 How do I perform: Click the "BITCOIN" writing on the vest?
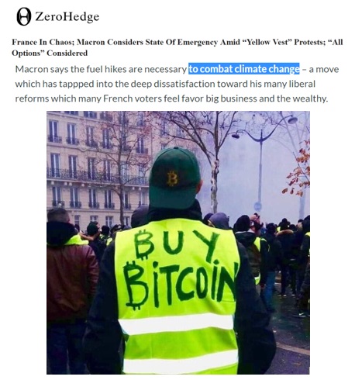181,285
